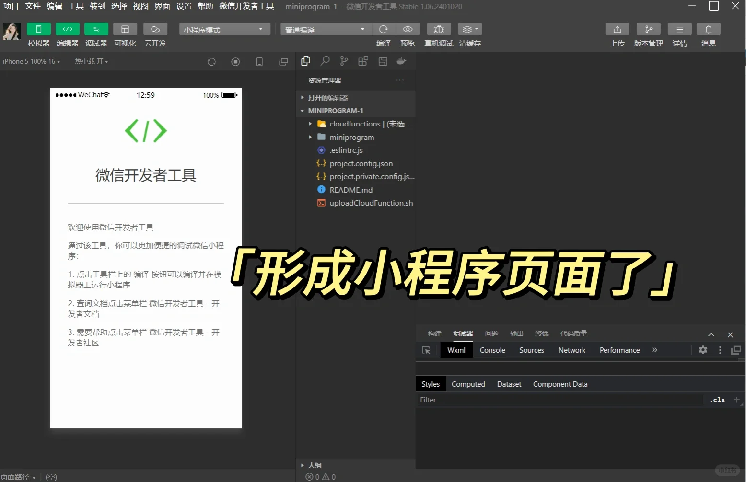Screen dimensions: 746x482
Task: Open the 普通编译 compile mode dropdown
Action: [x=325, y=30]
